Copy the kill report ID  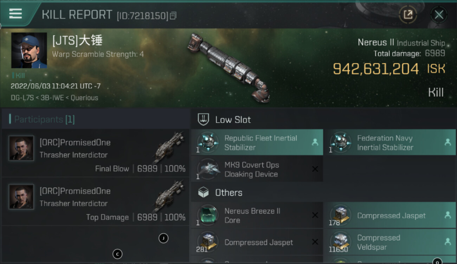(x=173, y=16)
